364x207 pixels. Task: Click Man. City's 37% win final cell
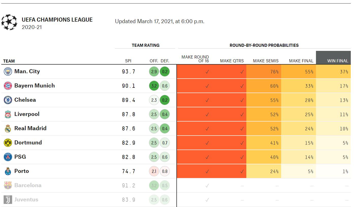[x=333, y=72]
